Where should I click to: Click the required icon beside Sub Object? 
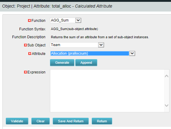(25, 45)
